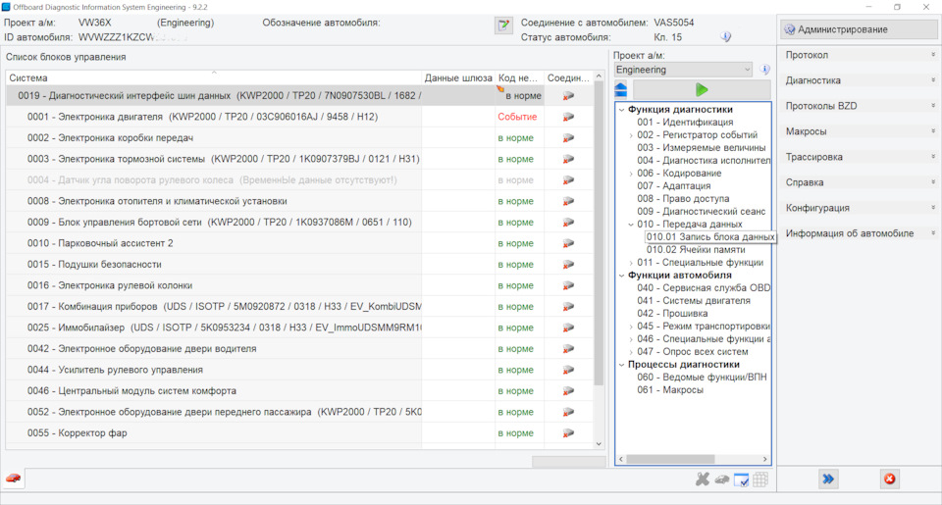This screenshot has height=505, width=942.
Task: Open the Engineering project dropdown
Action: 683,70
